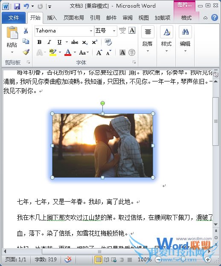The height and width of the screenshot is (266, 221).
Task: Insert enclosed character (circled 字)
Action: [132, 52]
